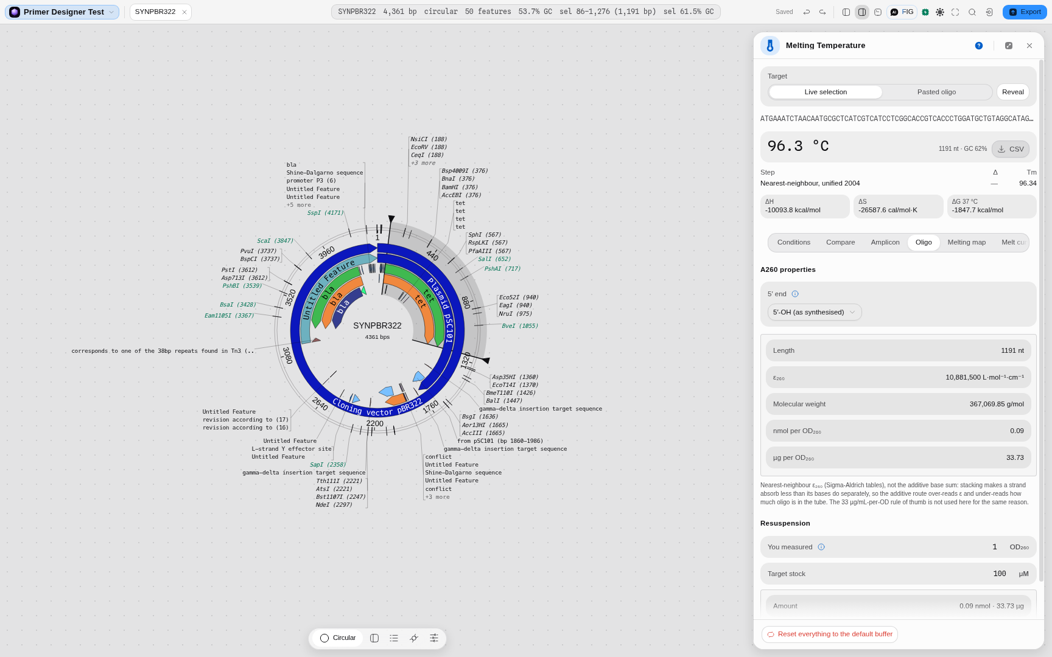
Task: Select the Oligo tab
Action: coord(924,242)
